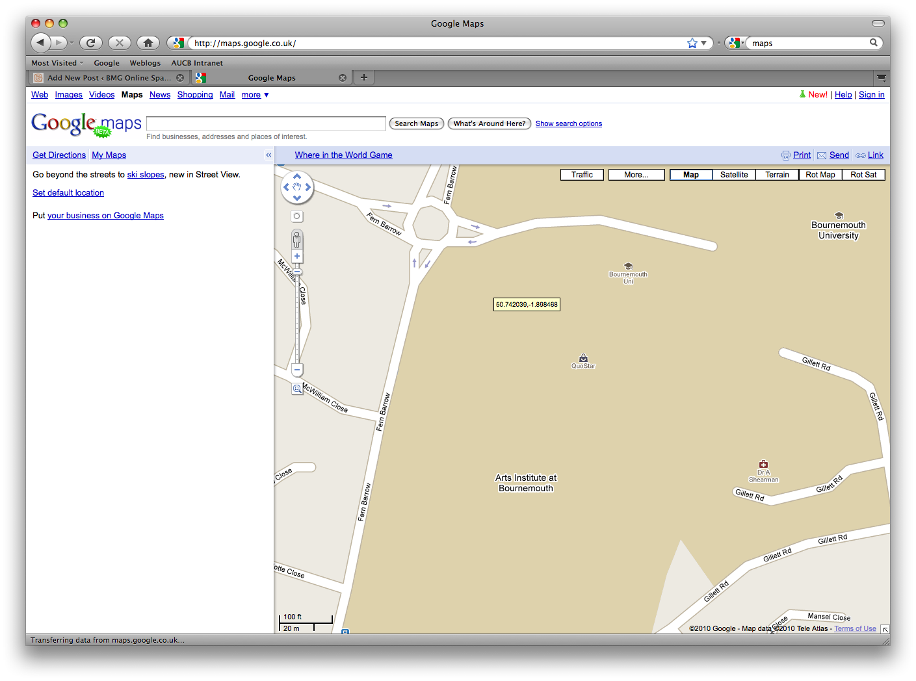Image resolution: width=916 pixels, height=681 pixels.
Task: Click the hand icon in the pan control
Action: (x=297, y=187)
